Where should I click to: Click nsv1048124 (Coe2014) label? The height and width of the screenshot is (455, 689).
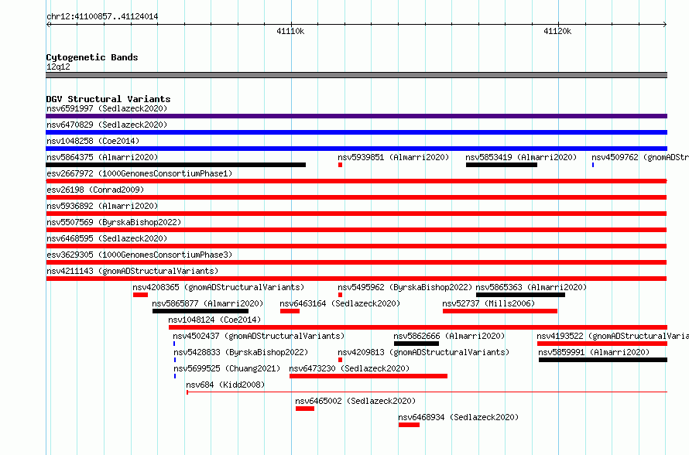click(x=214, y=320)
